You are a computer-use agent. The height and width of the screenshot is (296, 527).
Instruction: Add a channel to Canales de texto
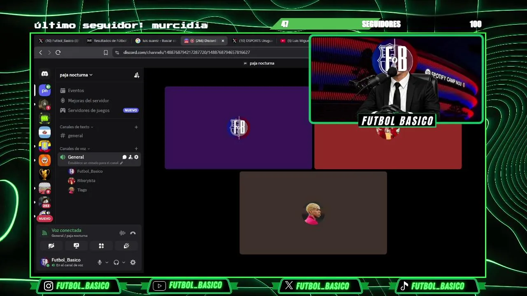(x=136, y=127)
